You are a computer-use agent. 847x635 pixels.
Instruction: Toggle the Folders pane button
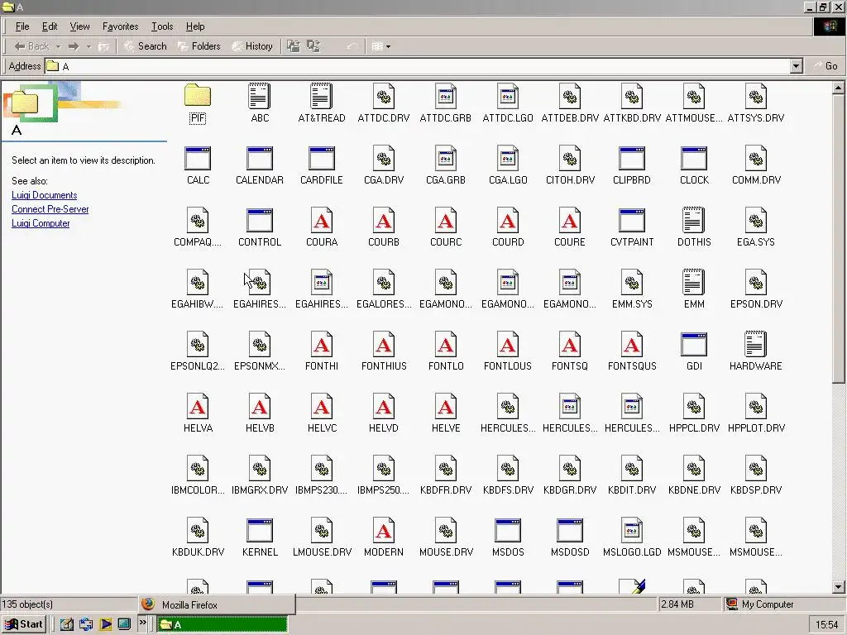point(199,46)
